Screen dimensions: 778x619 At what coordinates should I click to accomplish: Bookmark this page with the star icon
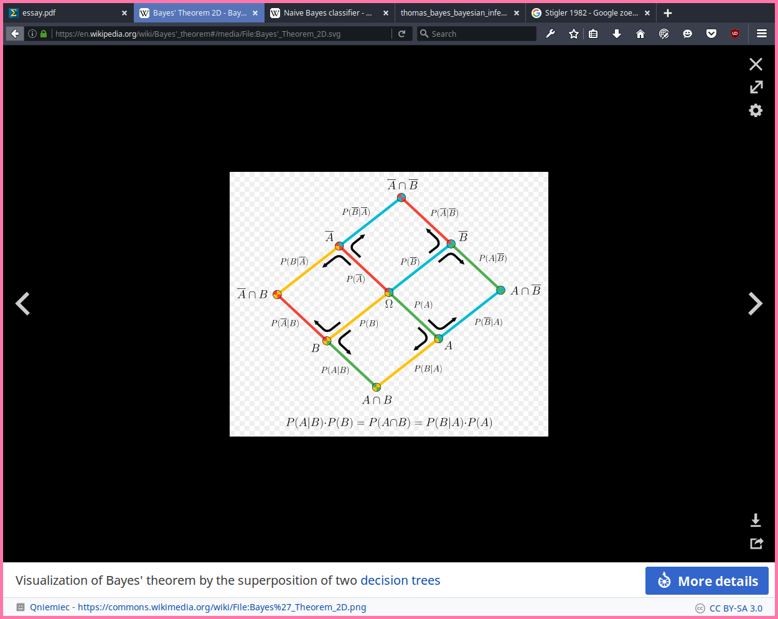[x=573, y=34]
